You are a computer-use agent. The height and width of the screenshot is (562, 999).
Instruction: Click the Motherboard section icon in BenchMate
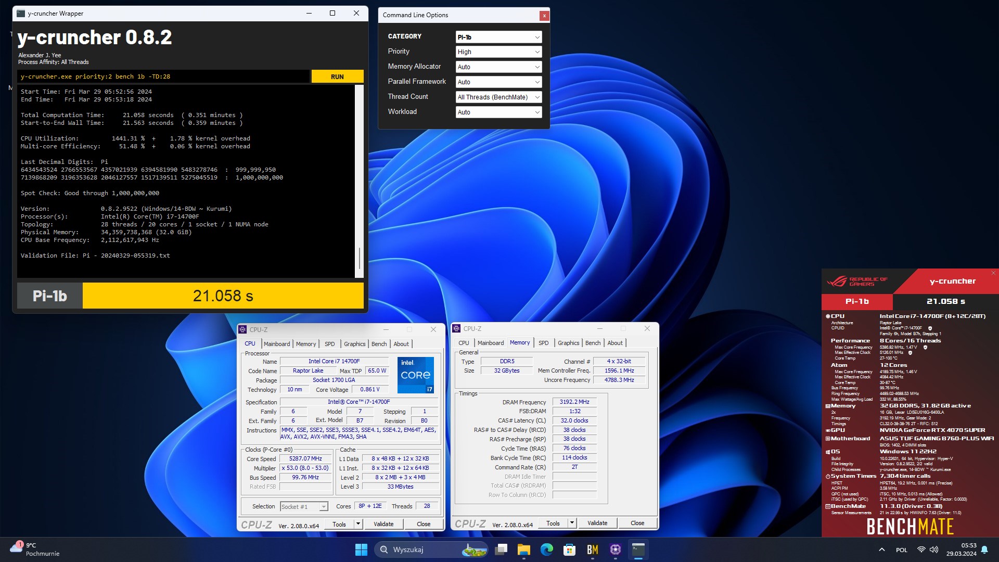click(828, 439)
